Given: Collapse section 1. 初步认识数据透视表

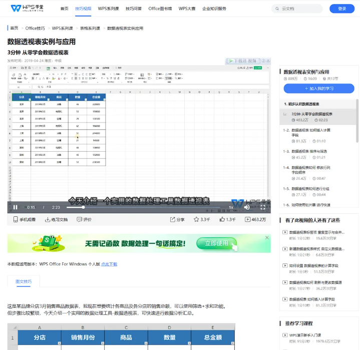Looking at the screenshot, I should 318,104.
